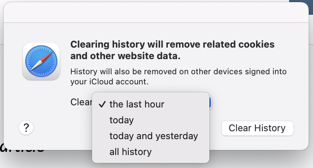Screen dimensions: 313x168
Task: Click the word "history" in the last menu item
Action: [x=137, y=152]
